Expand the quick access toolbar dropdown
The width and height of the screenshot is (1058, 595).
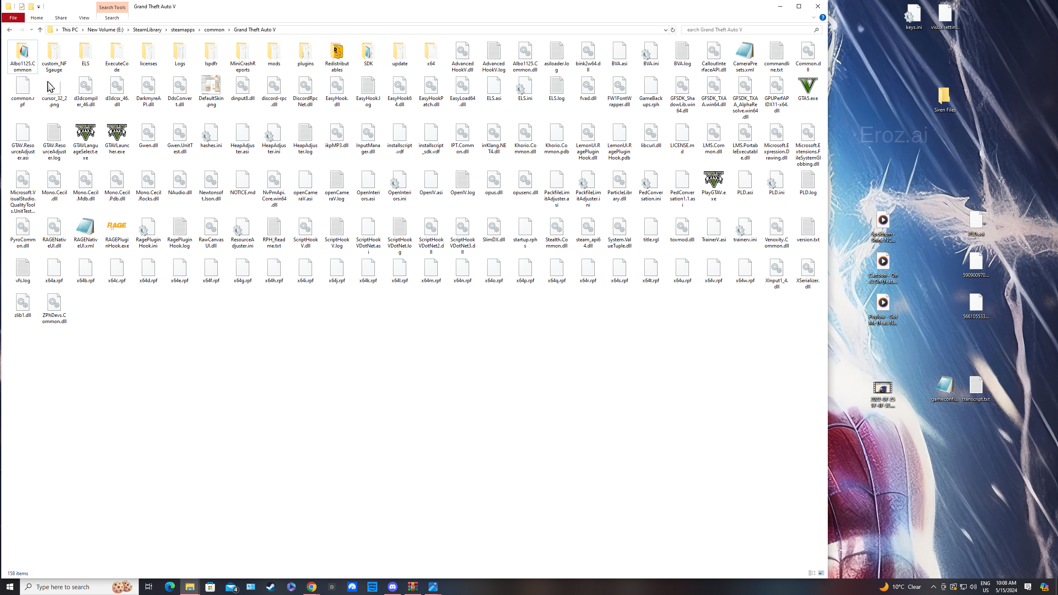pos(38,7)
